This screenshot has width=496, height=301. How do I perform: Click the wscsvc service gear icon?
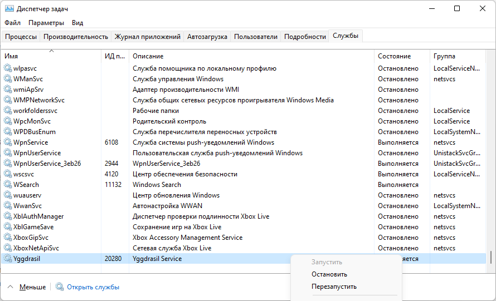tap(8, 174)
